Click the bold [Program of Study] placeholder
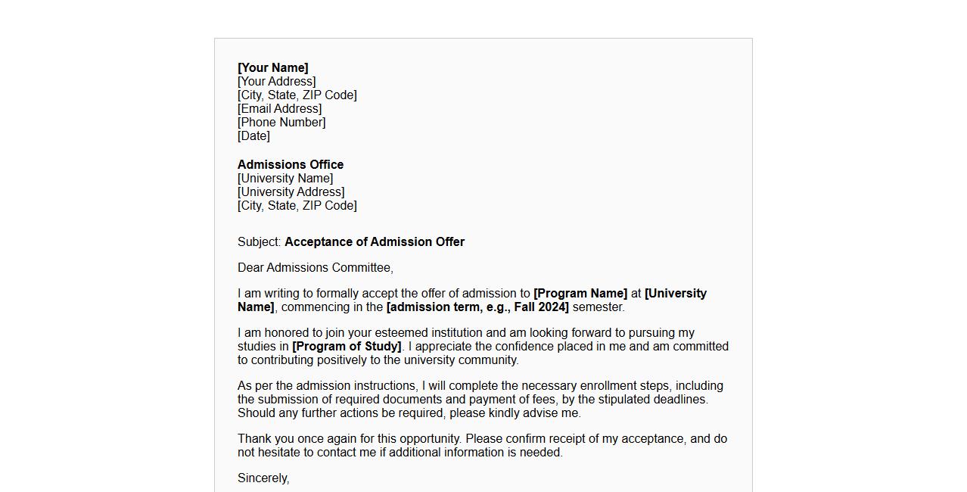Viewport: 967px width, 492px height. [347, 347]
